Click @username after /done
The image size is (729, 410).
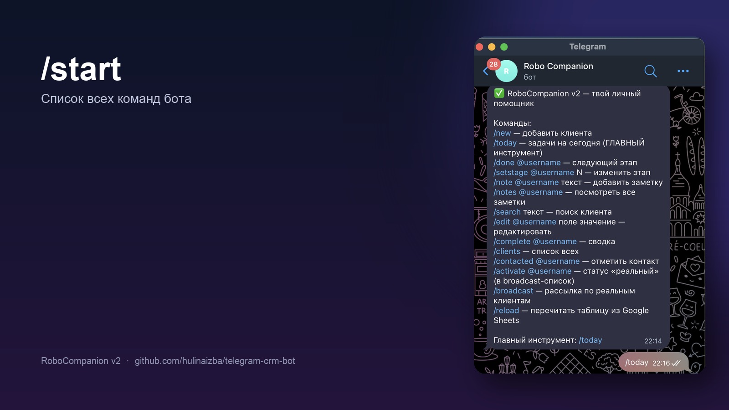pos(539,163)
